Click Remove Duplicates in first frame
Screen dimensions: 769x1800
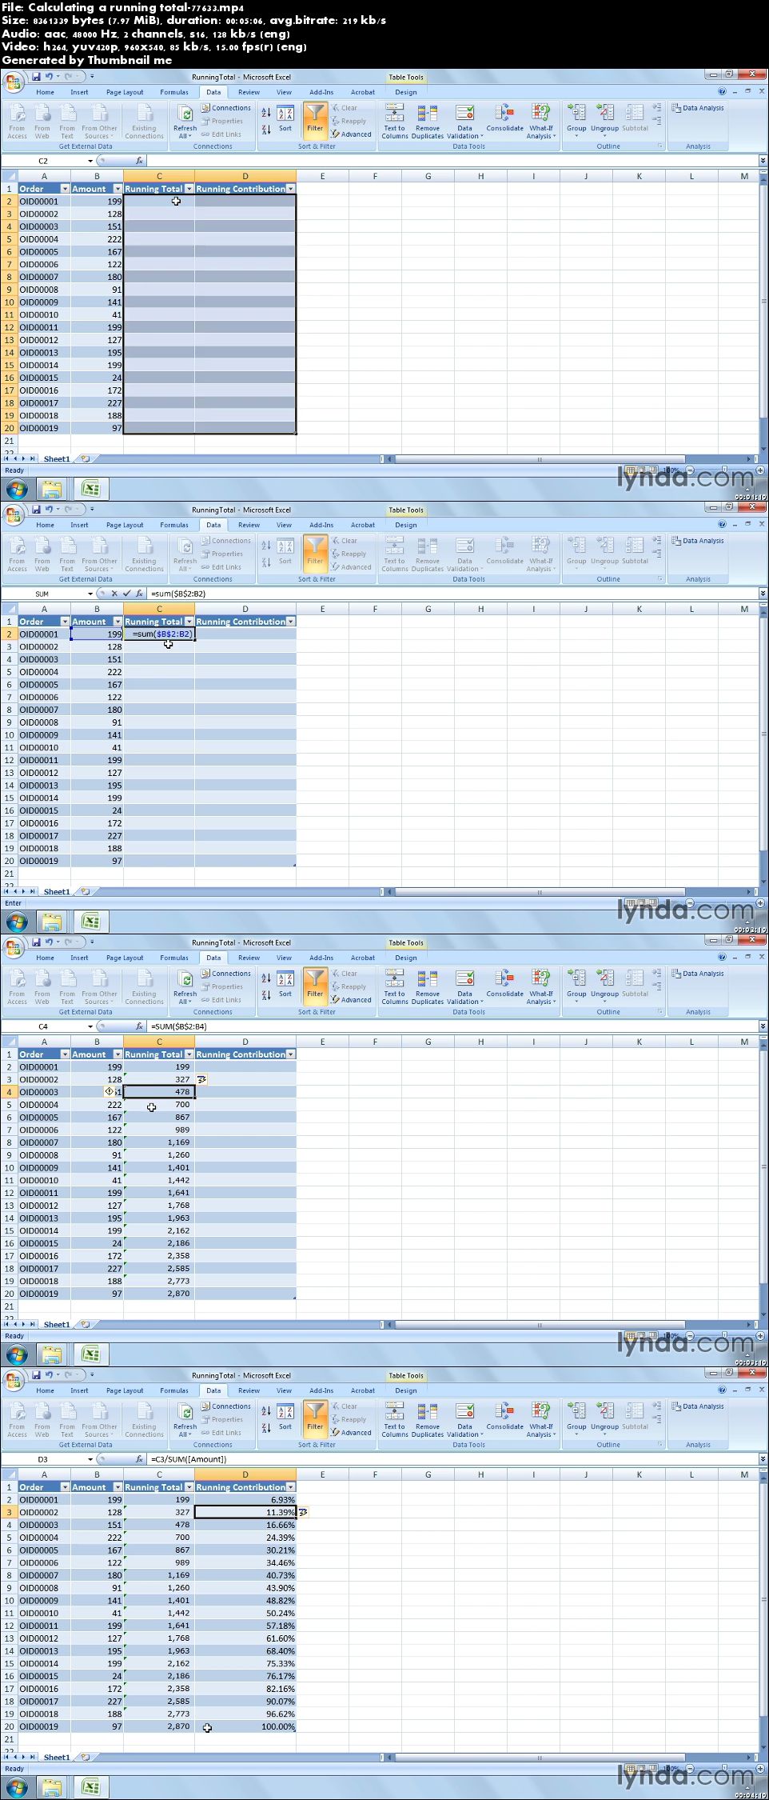tap(428, 121)
